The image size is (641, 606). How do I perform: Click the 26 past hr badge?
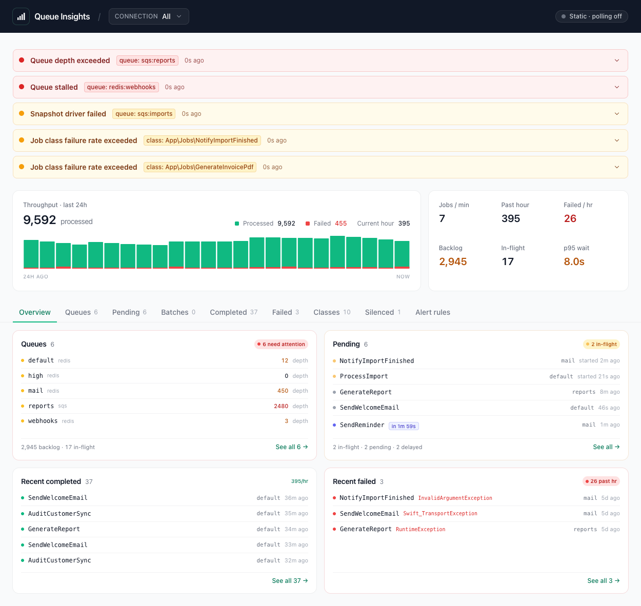point(601,481)
